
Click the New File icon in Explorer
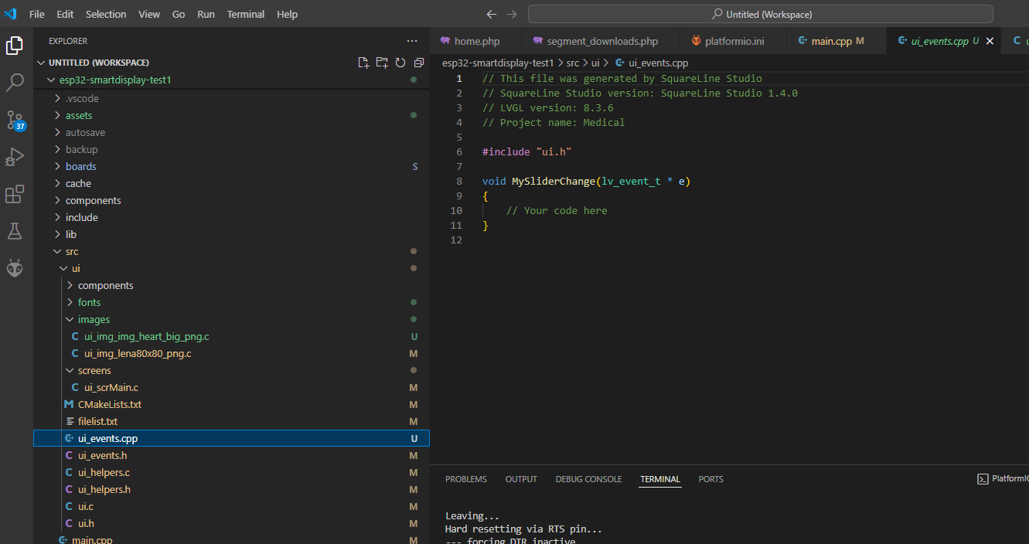click(x=363, y=63)
